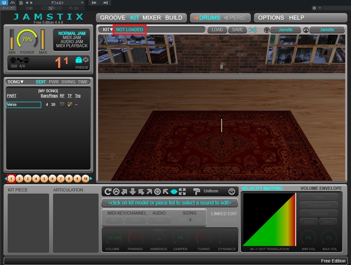Select song slot number 5

pos(44,179)
